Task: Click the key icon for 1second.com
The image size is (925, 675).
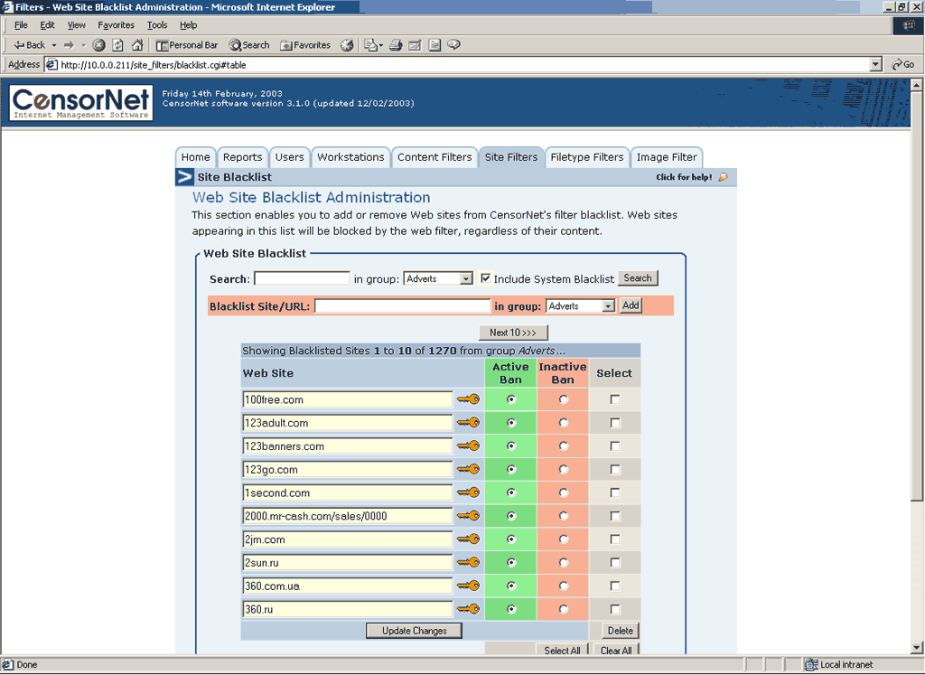Action: point(469,492)
